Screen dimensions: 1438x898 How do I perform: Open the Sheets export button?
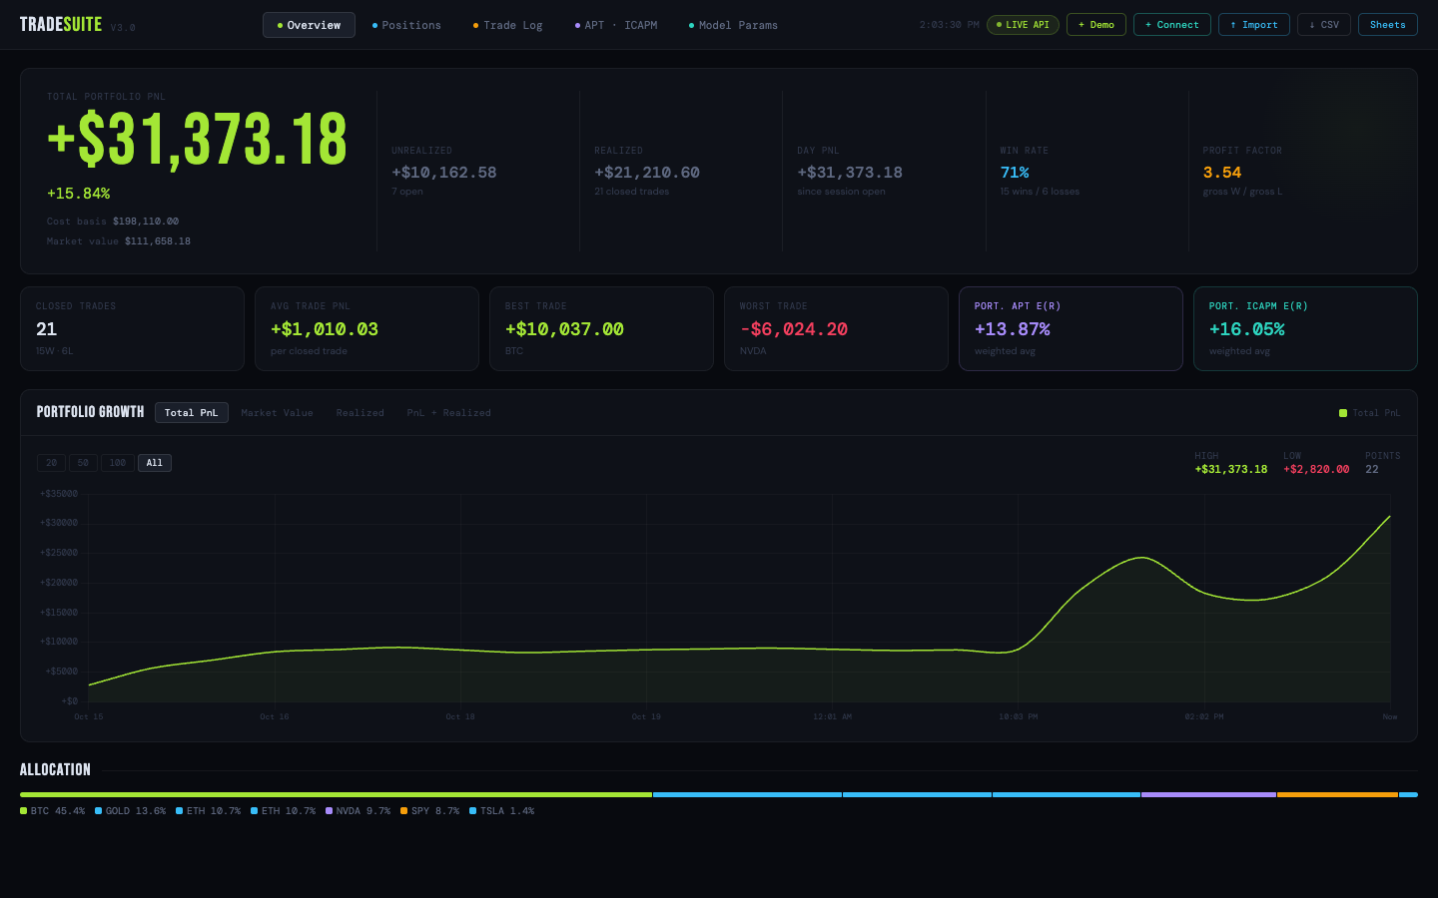[1388, 25]
